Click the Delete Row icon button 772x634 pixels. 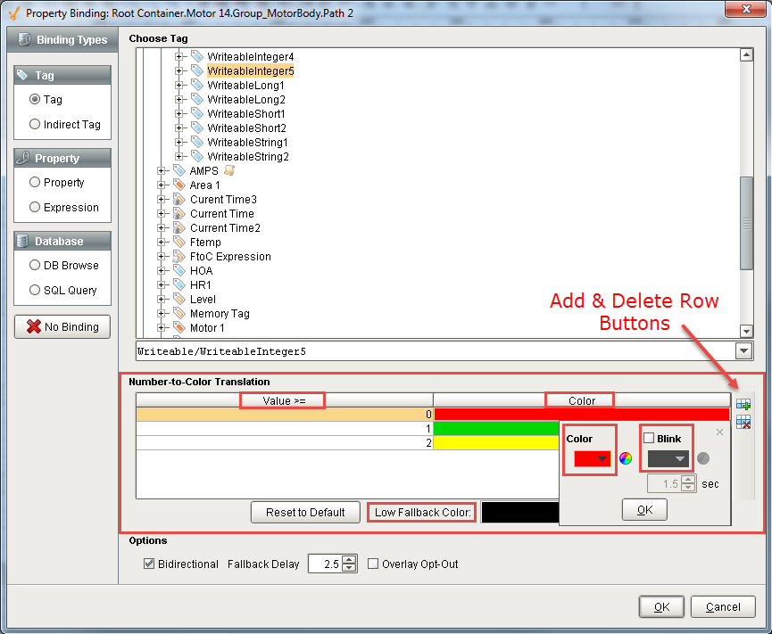pos(743,422)
